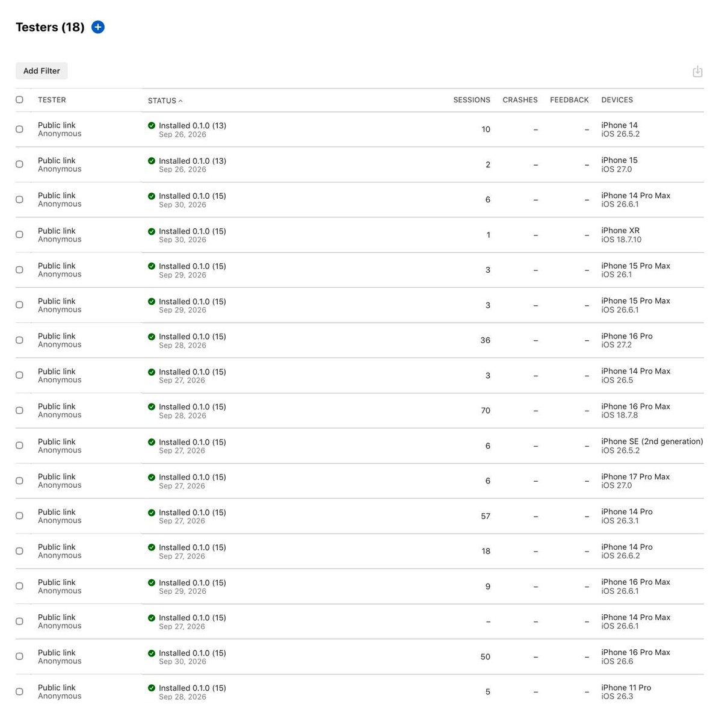Click the sessions value 57
The image size is (722, 704).
point(485,516)
